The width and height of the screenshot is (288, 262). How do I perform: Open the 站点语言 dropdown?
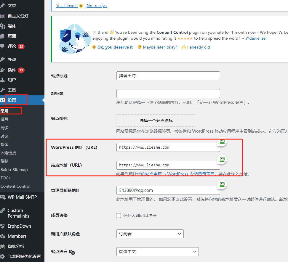click(157, 252)
